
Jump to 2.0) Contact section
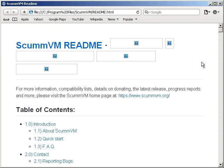[37, 155]
